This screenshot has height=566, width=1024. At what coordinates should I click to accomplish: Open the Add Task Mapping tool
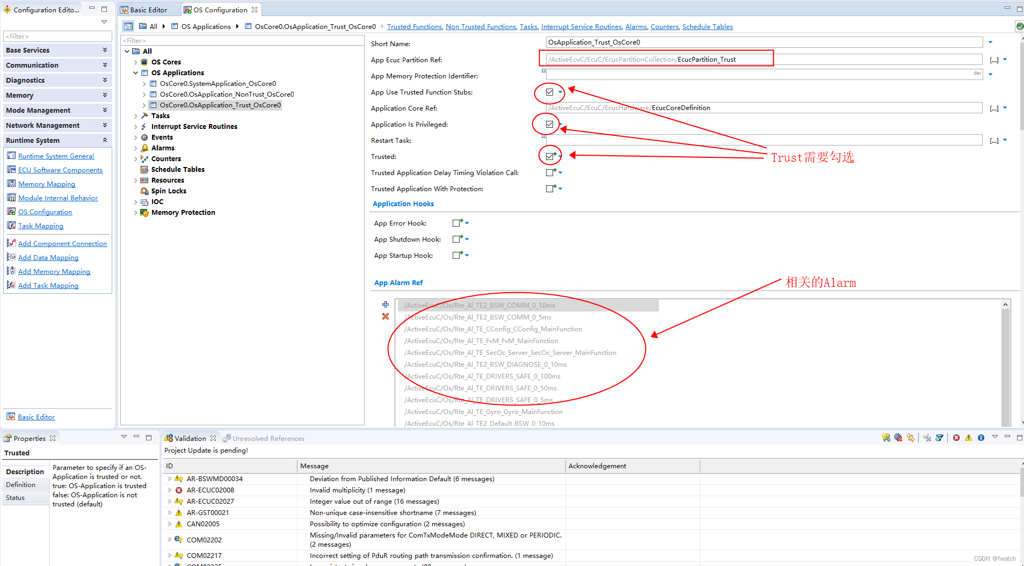coord(48,285)
